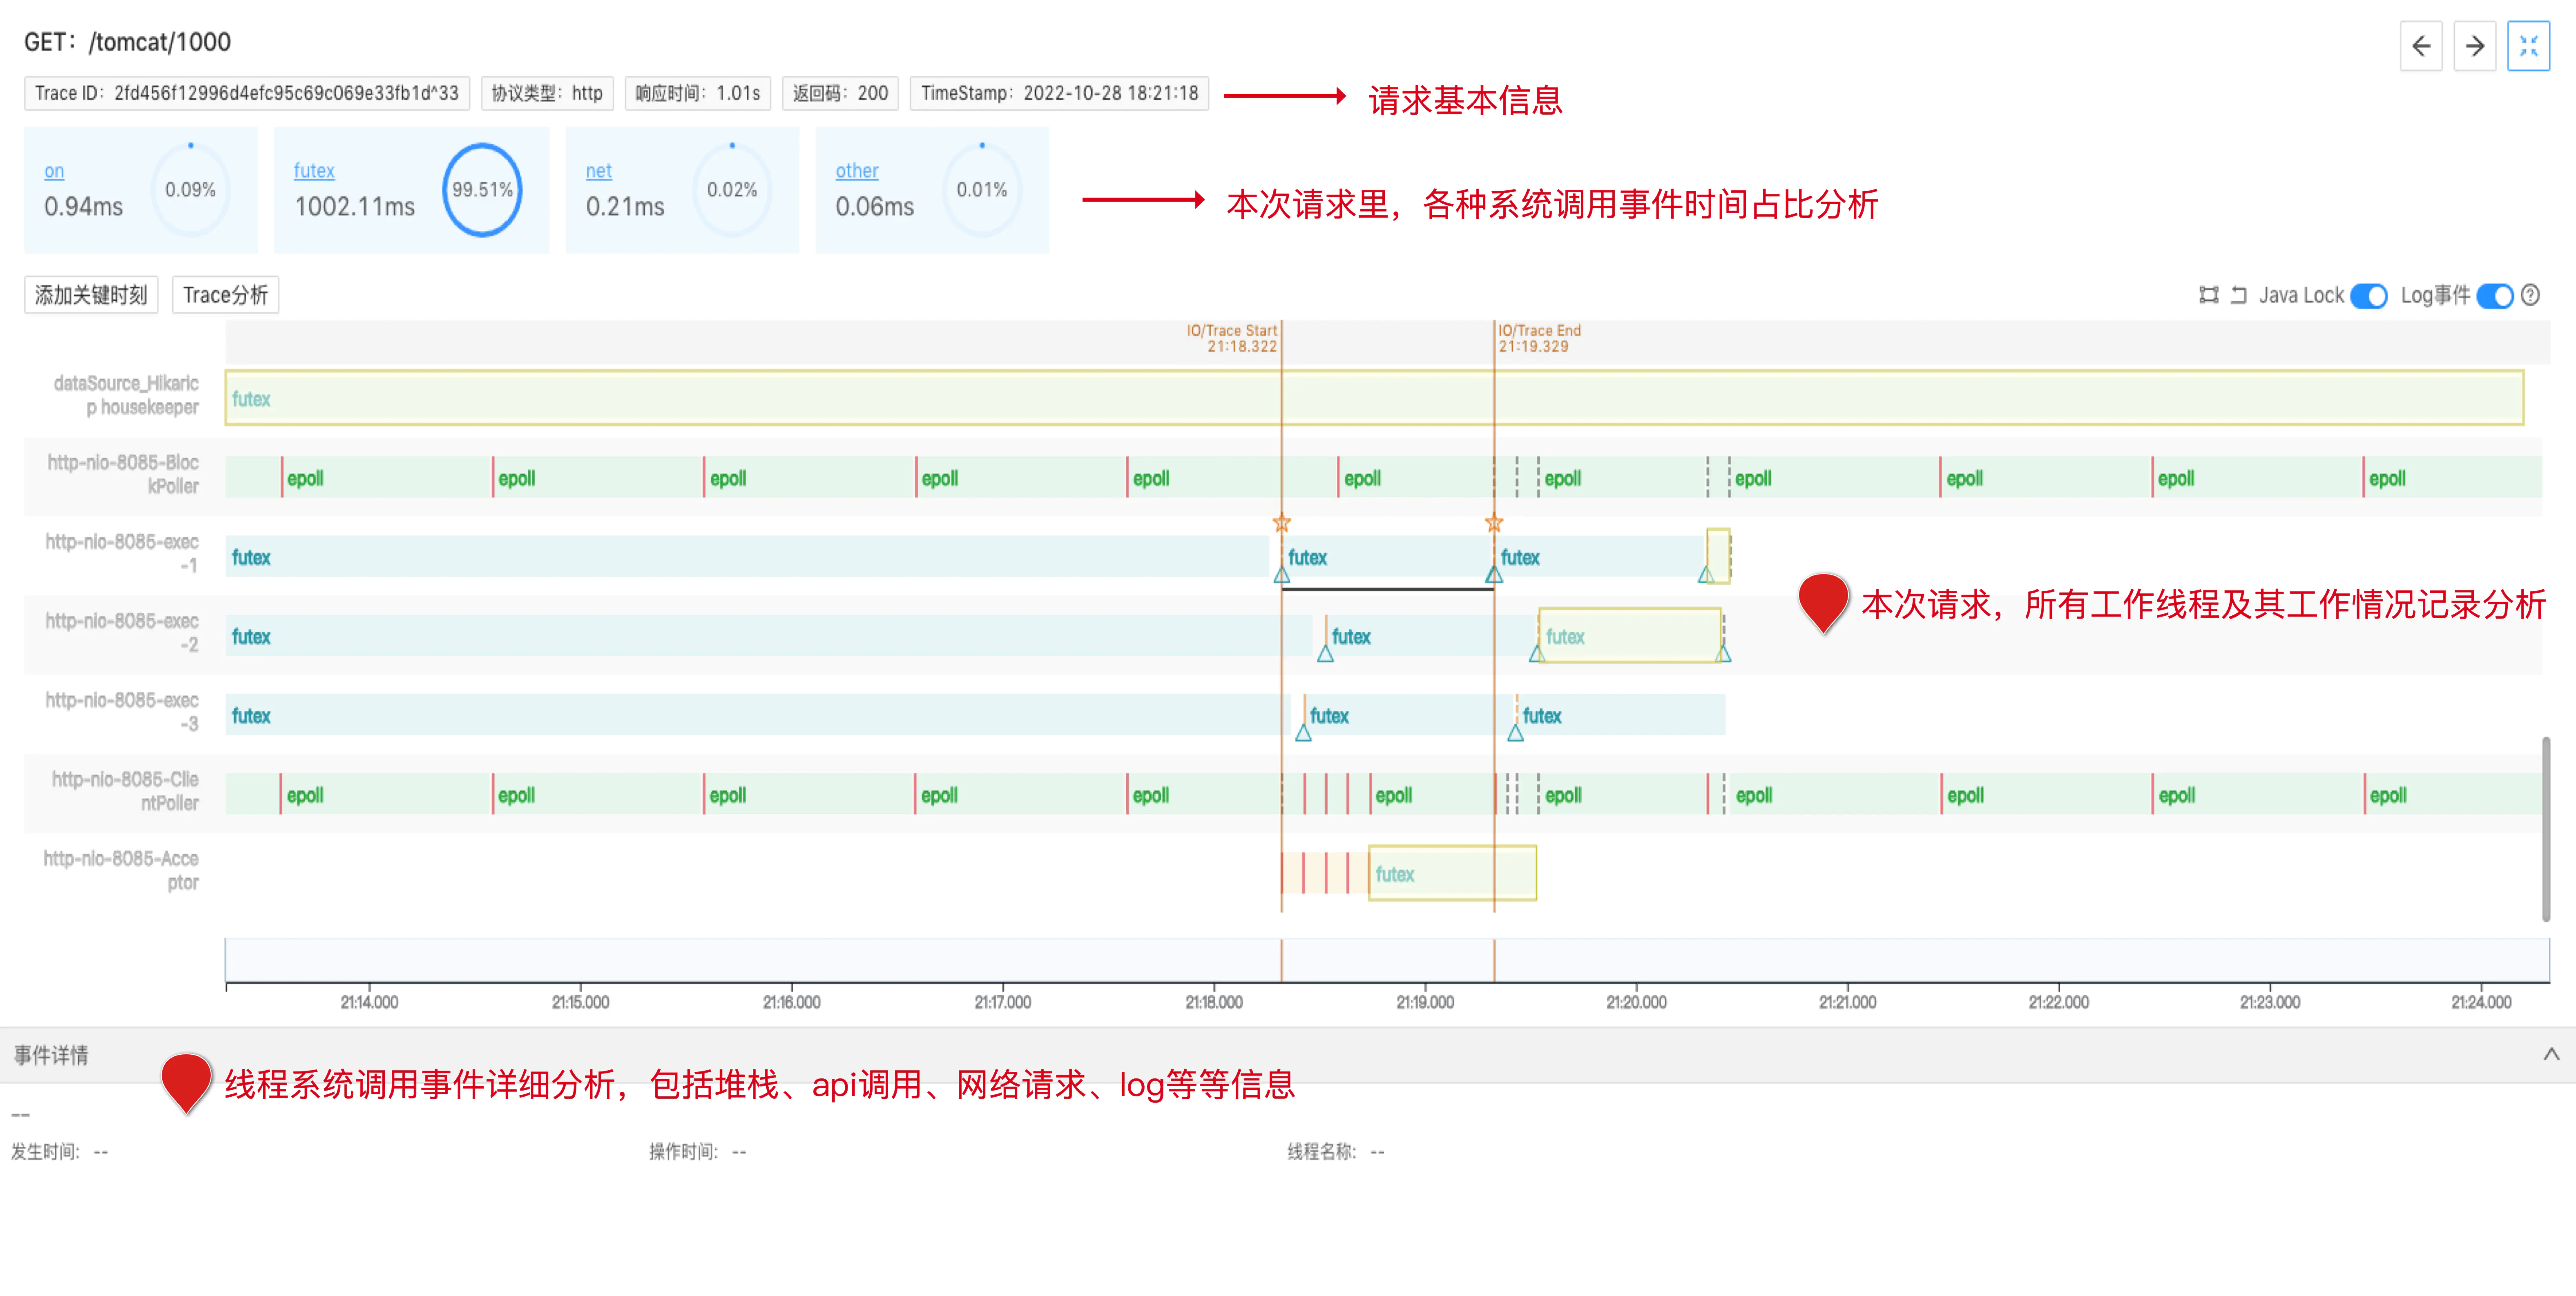
Task: Click the GET /tomcat/1000 request title
Action: (x=127, y=42)
